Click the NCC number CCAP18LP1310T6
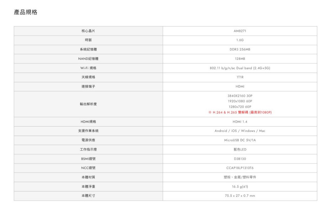 pos(240,168)
